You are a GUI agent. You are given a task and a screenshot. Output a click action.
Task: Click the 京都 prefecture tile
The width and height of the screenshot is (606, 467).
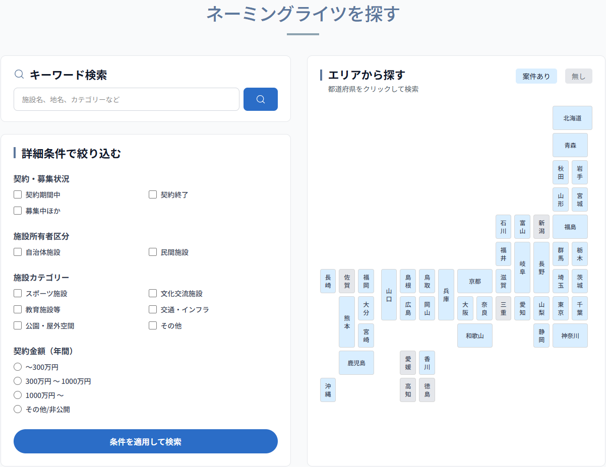(474, 281)
